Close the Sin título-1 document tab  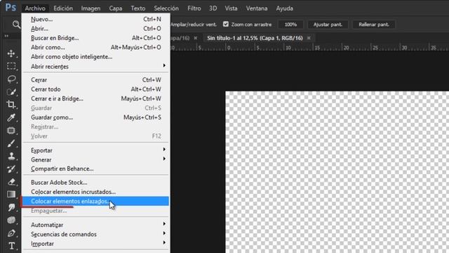click(x=309, y=38)
